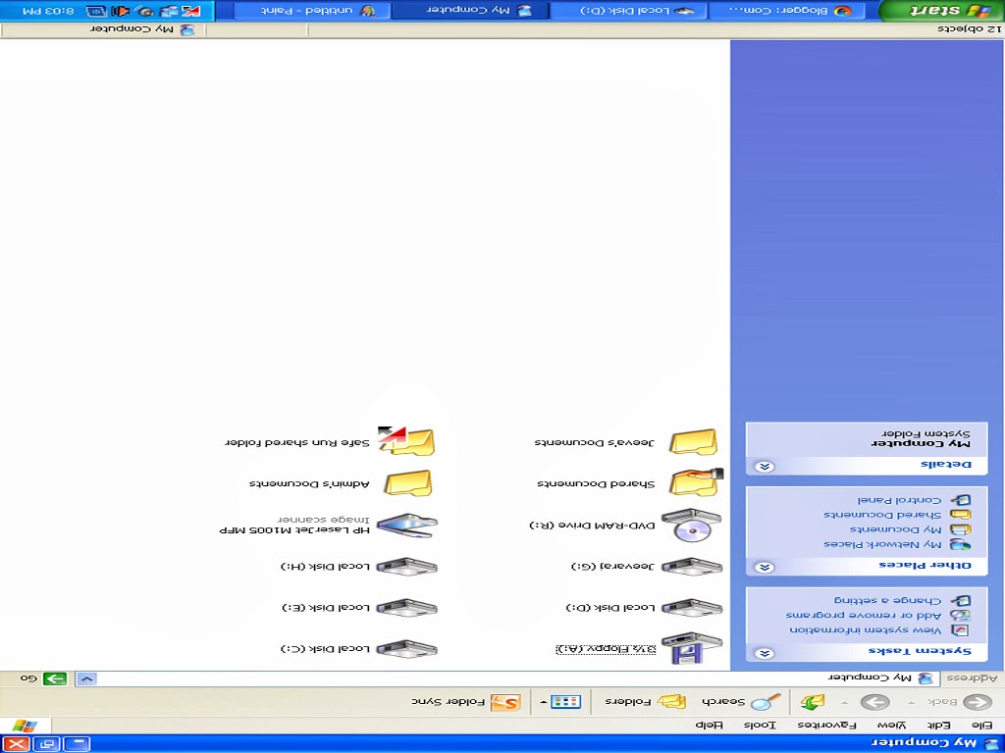This screenshot has width=1005, height=753.
Task: Open Jeeva's Documents folder
Action: (691, 443)
